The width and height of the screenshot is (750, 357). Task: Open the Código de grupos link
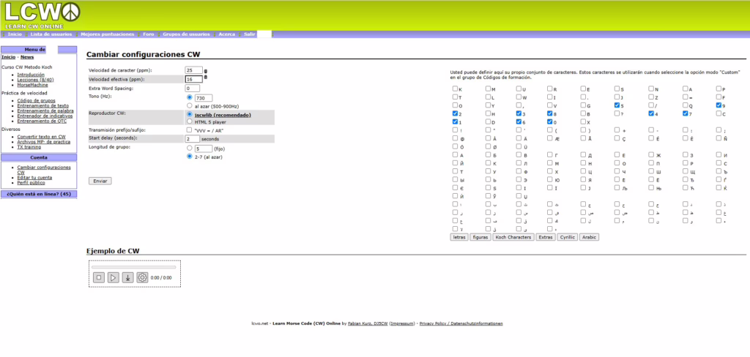tap(37, 100)
